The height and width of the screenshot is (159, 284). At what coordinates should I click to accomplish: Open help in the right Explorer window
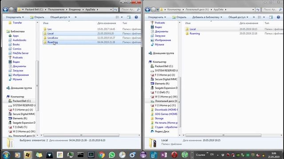tap(278, 17)
